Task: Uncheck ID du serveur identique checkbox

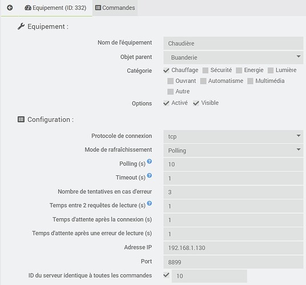Action: pyautogui.click(x=166, y=275)
